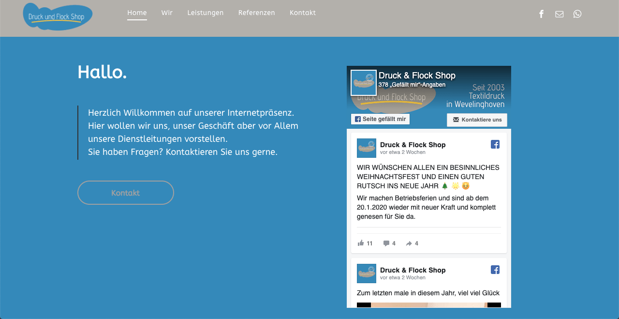Click the '378 „Gefällt mir“-Angaben' text
The image size is (619, 319).
tap(412, 85)
